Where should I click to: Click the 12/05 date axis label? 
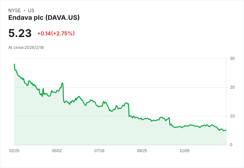[185, 150]
